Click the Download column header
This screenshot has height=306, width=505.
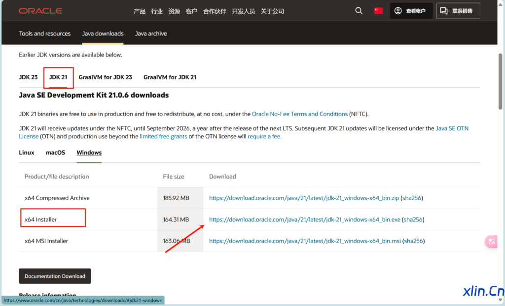click(x=222, y=177)
